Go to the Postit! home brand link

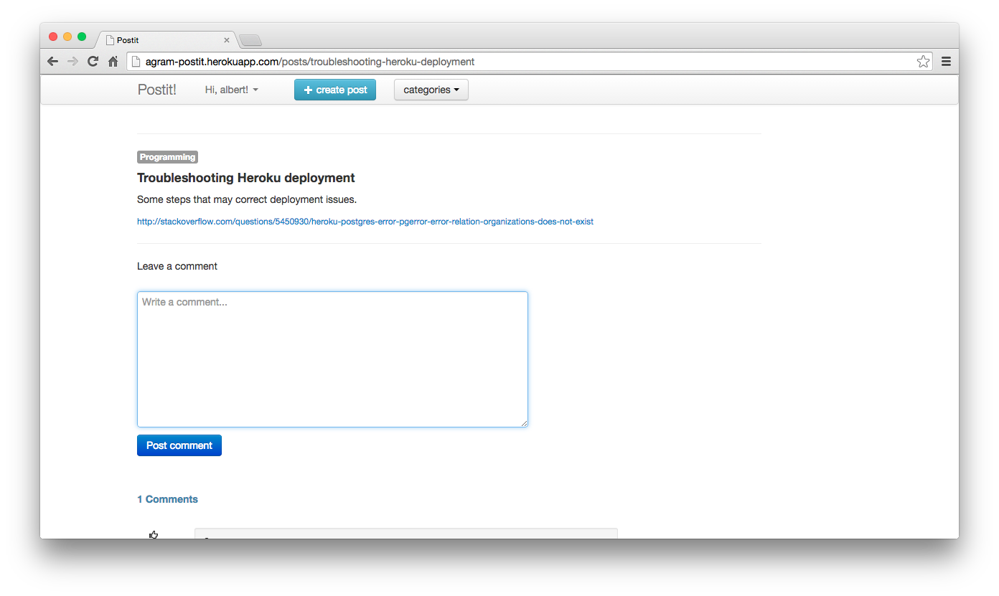coord(156,90)
